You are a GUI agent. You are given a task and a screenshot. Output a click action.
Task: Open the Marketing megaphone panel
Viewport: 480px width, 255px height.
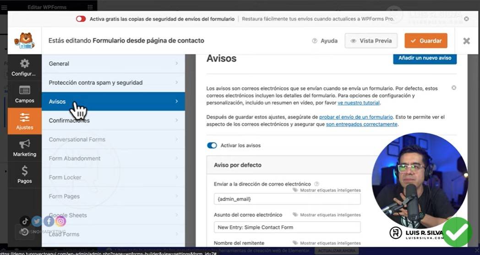click(24, 148)
